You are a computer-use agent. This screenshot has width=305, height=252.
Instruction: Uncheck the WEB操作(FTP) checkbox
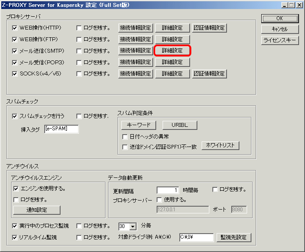click(15, 39)
